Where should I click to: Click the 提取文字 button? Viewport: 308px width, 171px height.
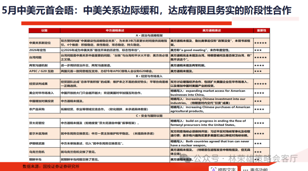tap(223, 169)
